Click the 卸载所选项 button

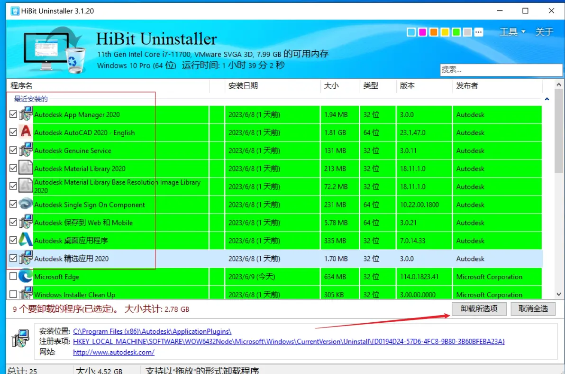[x=479, y=309]
